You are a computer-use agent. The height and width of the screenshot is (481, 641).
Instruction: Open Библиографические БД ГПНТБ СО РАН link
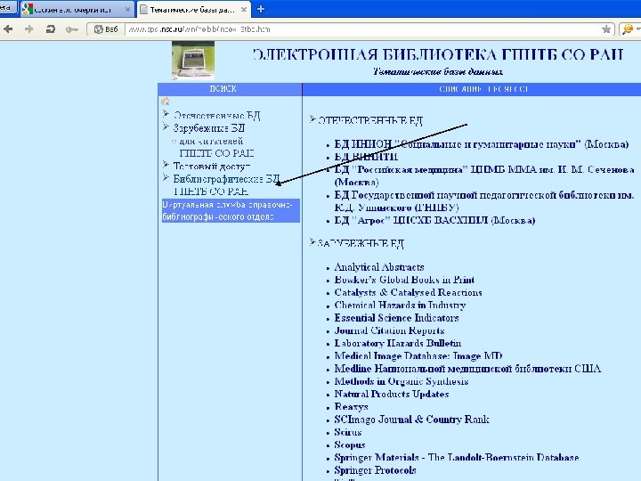[226, 185]
